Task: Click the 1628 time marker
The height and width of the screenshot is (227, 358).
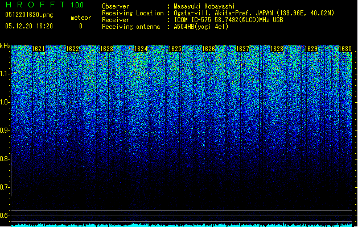Action: click(x=277, y=49)
